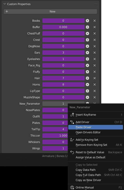
Task: Select Paste Driver menu entry
Action: click(x=96, y=127)
